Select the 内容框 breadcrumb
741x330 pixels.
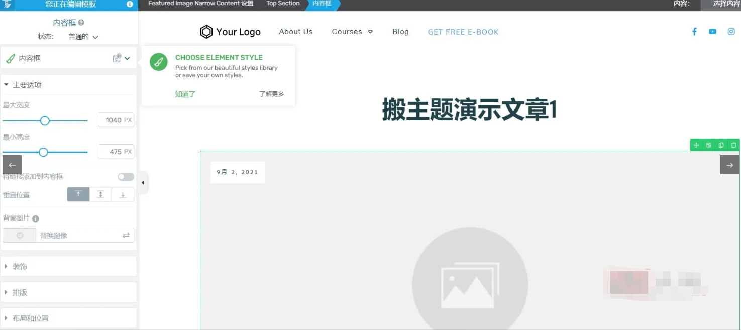[x=322, y=4]
